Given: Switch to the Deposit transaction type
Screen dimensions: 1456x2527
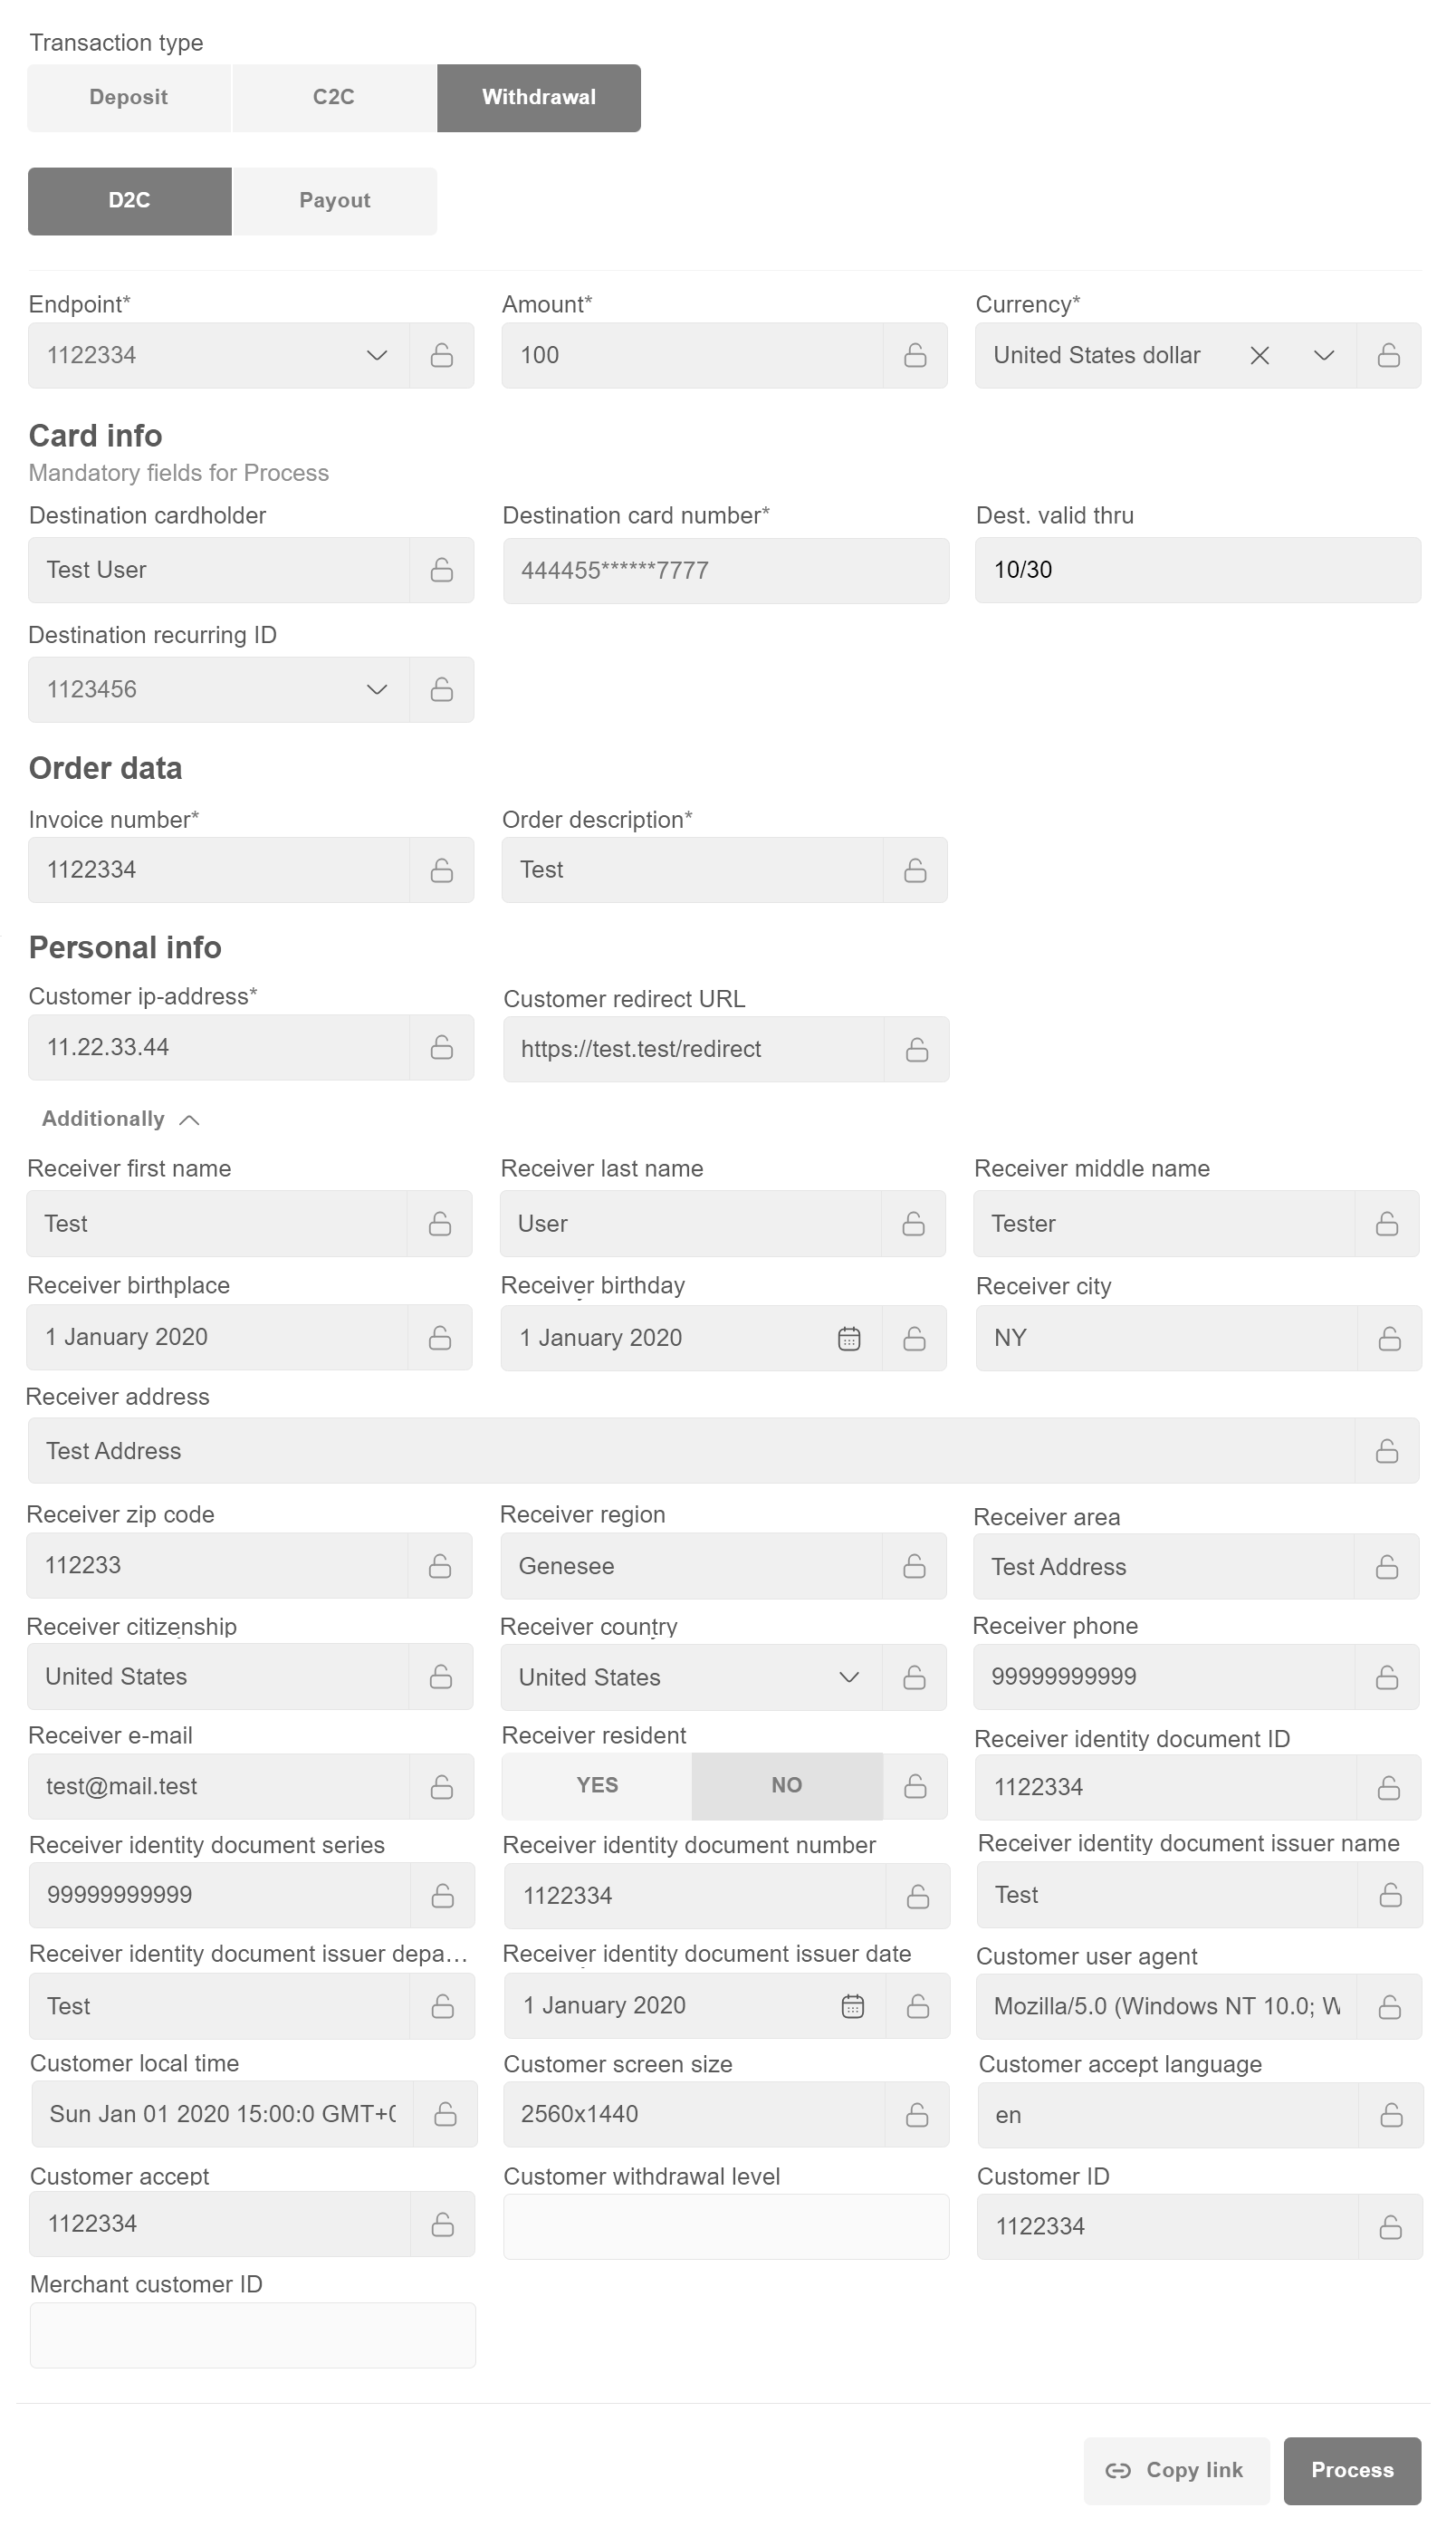Looking at the screenshot, I should pyautogui.click(x=128, y=98).
